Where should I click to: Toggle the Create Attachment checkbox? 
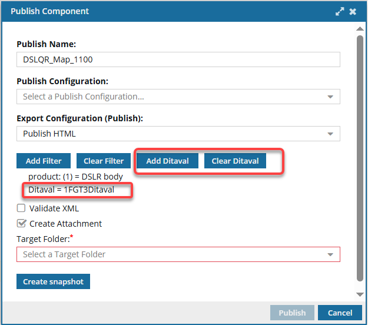tap(21, 224)
